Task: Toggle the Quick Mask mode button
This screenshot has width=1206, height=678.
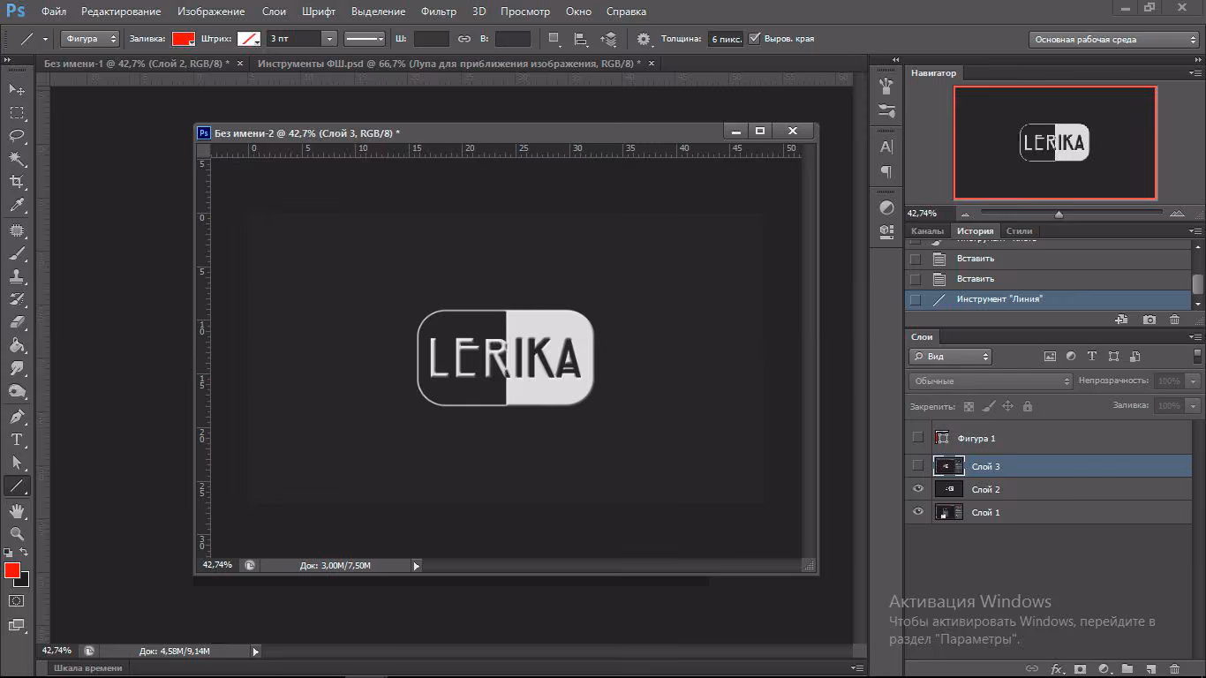Action: coord(17,600)
